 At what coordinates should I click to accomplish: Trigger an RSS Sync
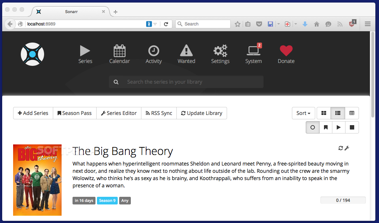coord(159,113)
